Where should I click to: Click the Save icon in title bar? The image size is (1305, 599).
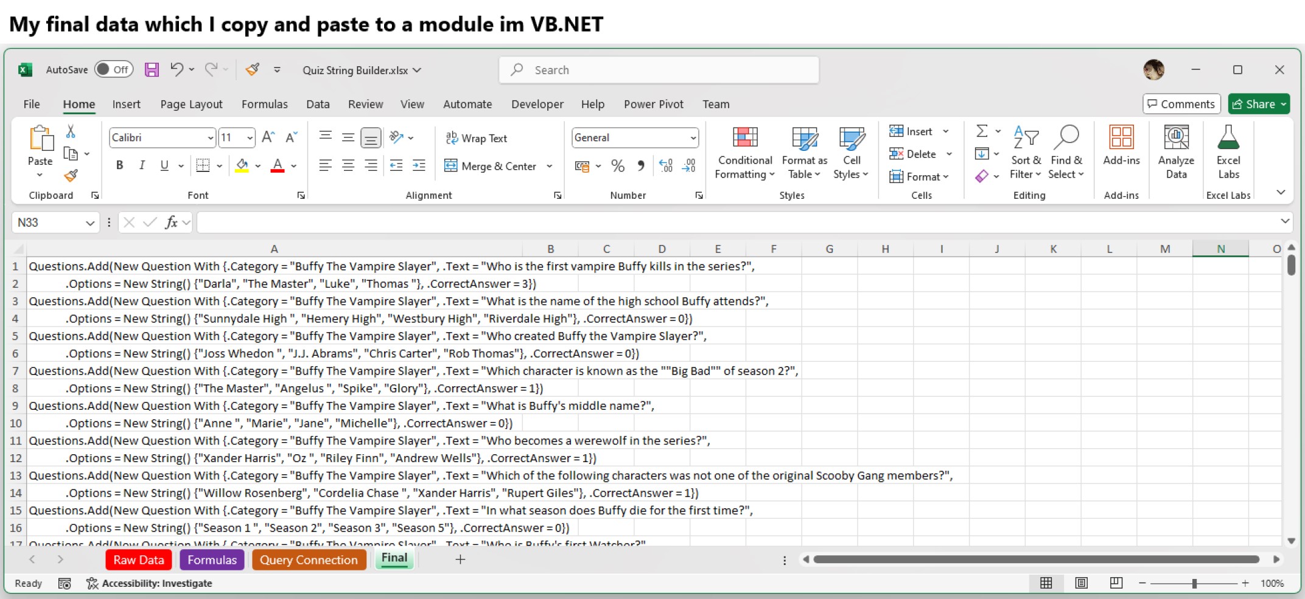point(152,70)
